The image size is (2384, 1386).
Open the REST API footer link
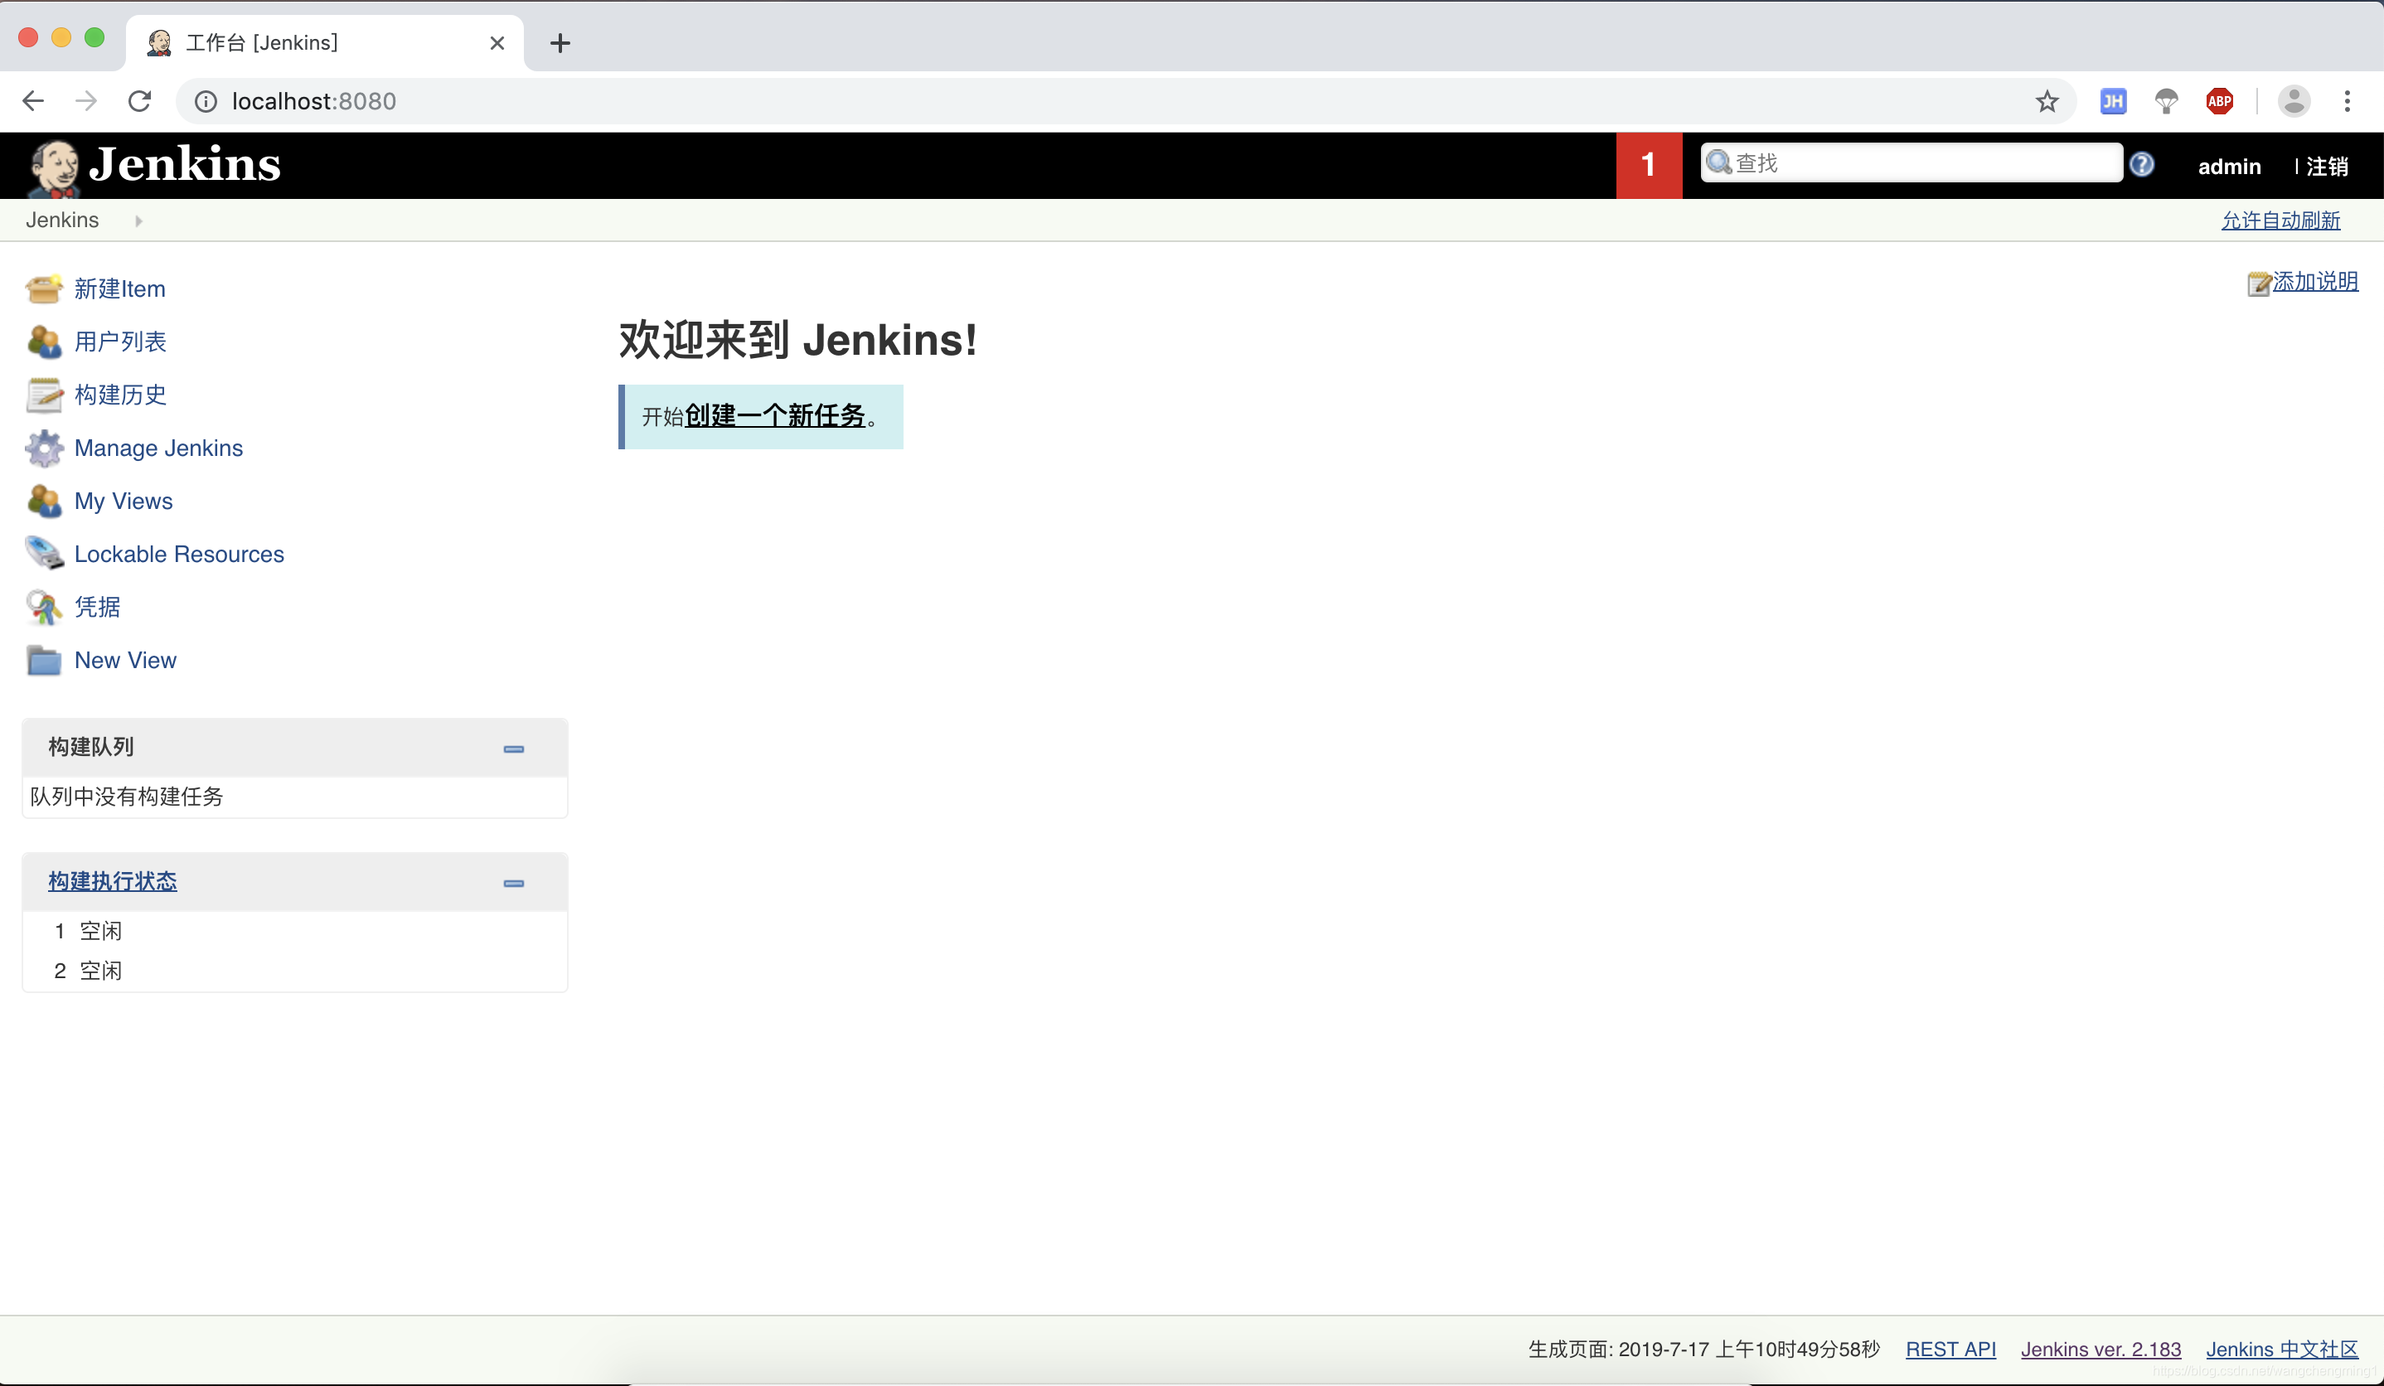click(x=1950, y=1348)
